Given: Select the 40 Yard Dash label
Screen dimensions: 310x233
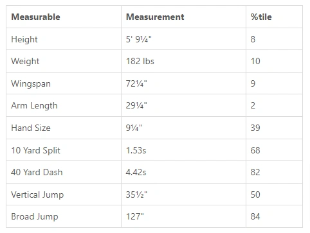Looking at the screenshot, I should (37, 172).
